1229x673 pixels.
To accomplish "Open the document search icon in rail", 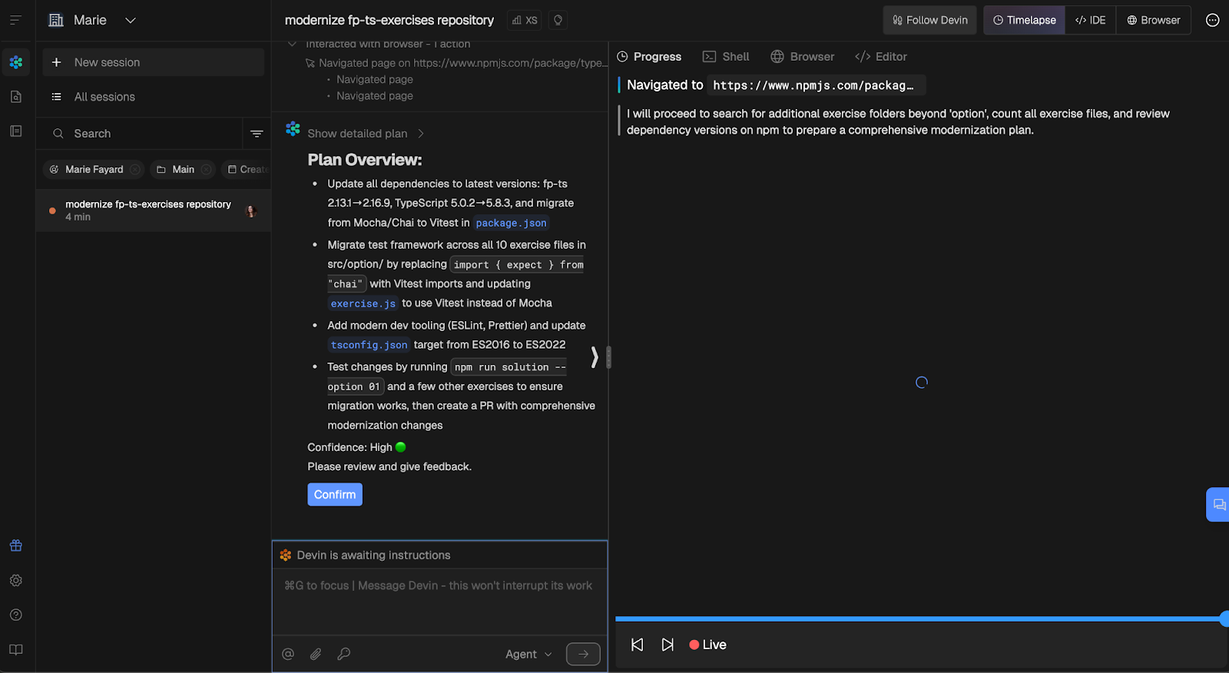I will pyautogui.click(x=16, y=97).
